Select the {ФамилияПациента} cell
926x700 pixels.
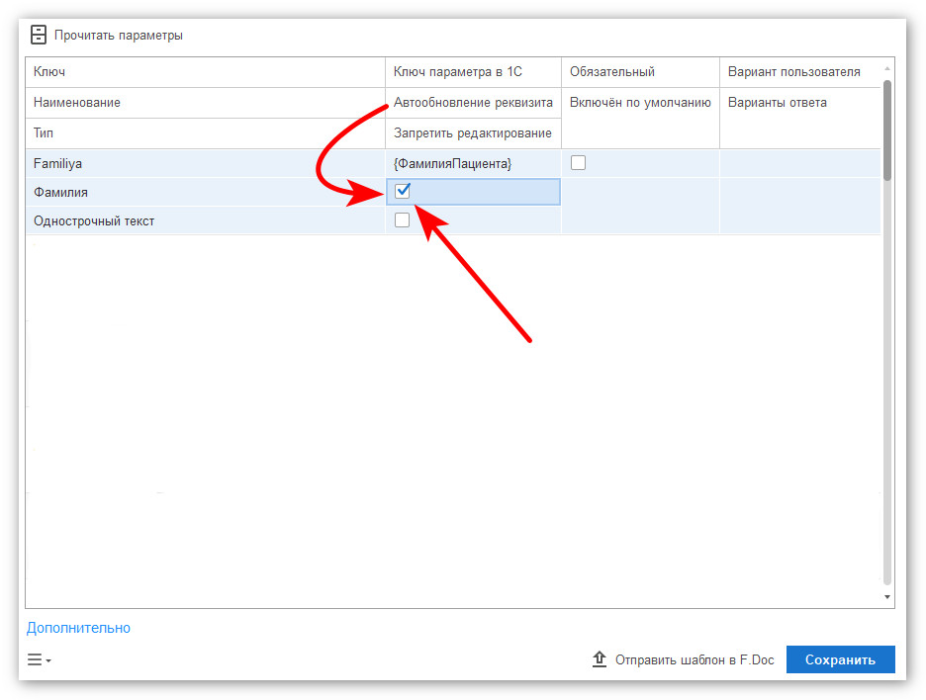[x=473, y=163]
